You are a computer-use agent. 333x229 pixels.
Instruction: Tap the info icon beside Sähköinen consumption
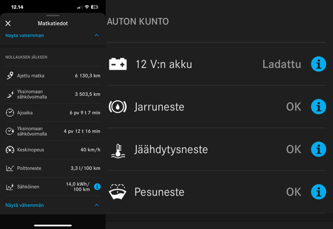pyautogui.click(x=97, y=186)
